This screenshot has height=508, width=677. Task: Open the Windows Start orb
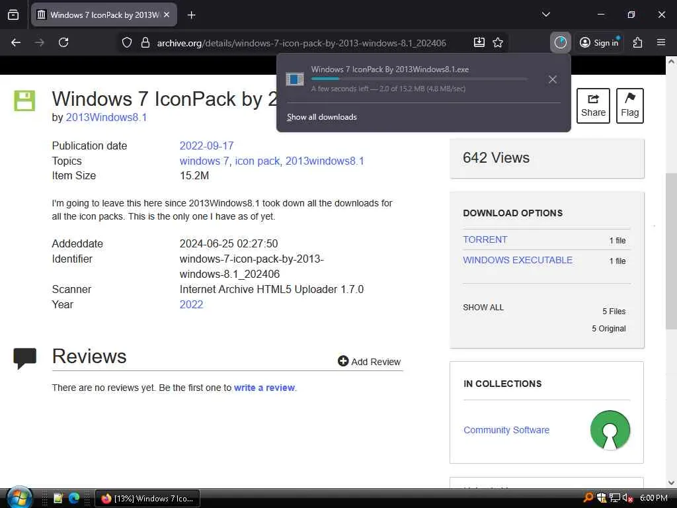[x=19, y=497]
